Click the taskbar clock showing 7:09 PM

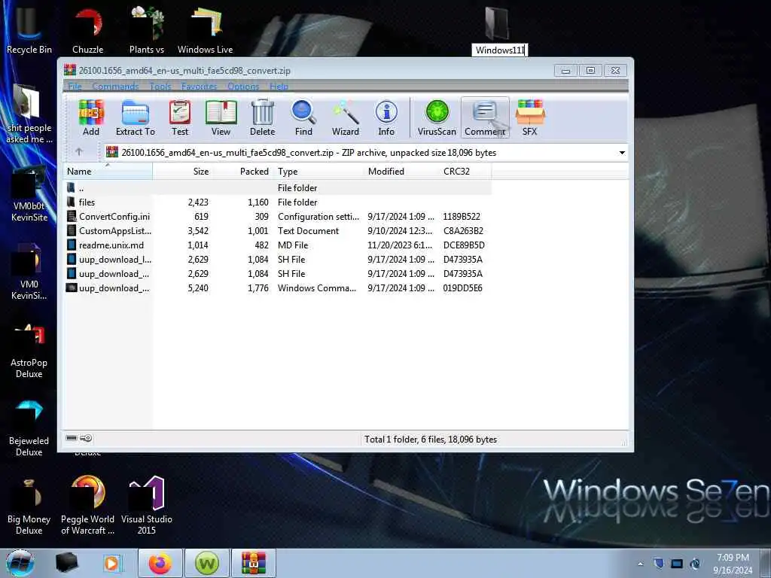click(733, 564)
